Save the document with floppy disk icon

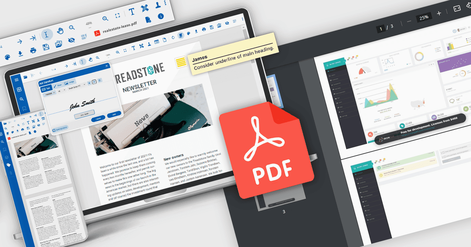pyautogui.click(x=46, y=47)
